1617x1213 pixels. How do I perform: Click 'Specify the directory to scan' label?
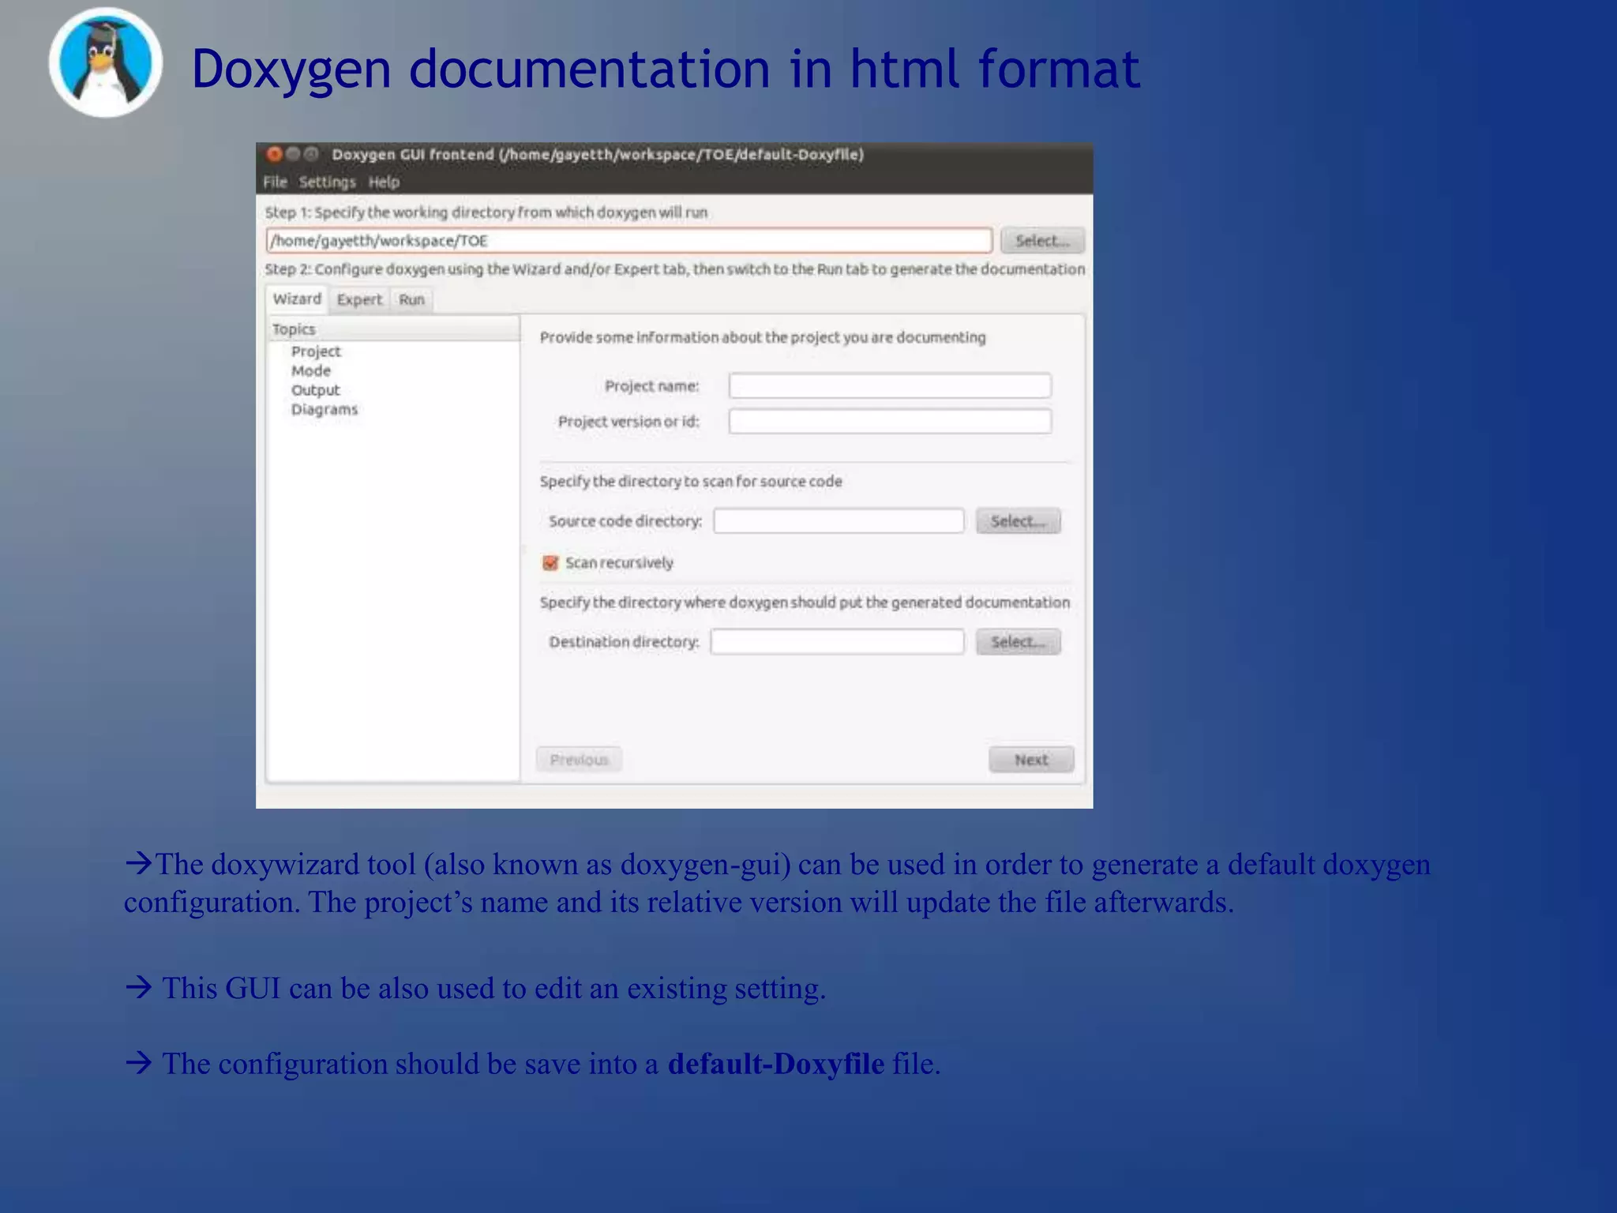pyautogui.click(x=691, y=481)
